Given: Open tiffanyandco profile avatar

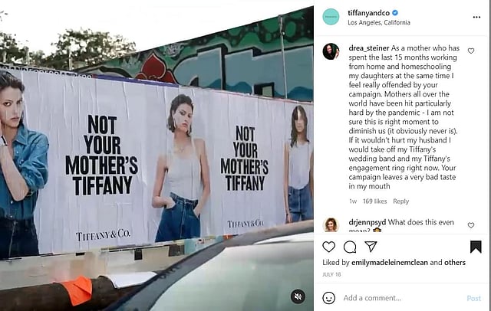Looking at the screenshot, I should (331, 17).
